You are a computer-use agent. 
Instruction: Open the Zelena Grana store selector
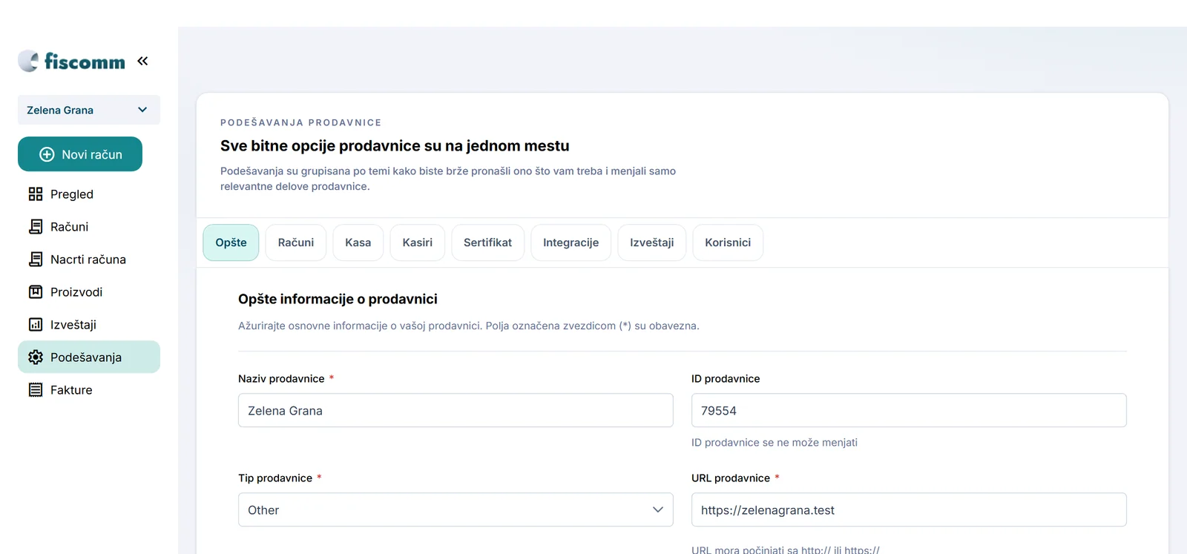(x=89, y=110)
